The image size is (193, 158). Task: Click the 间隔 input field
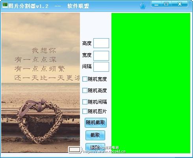(101, 67)
